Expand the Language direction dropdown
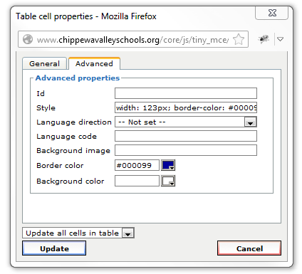Viewport: 302px width, 274px height. (186, 122)
